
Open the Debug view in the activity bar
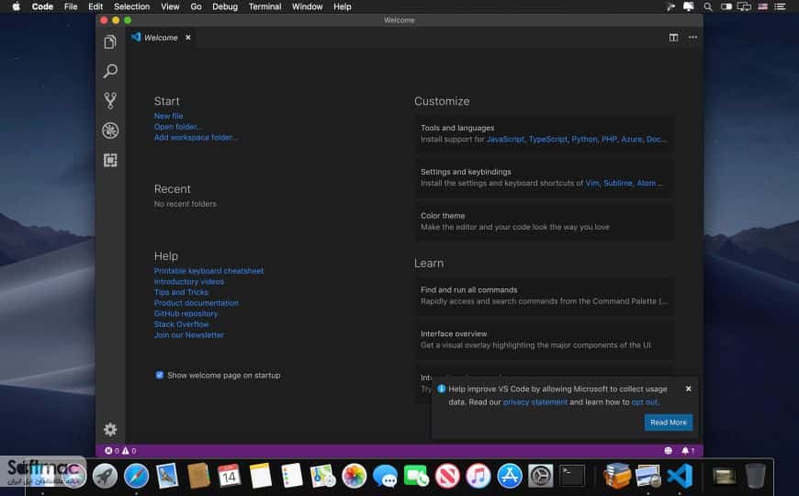pyautogui.click(x=110, y=130)
